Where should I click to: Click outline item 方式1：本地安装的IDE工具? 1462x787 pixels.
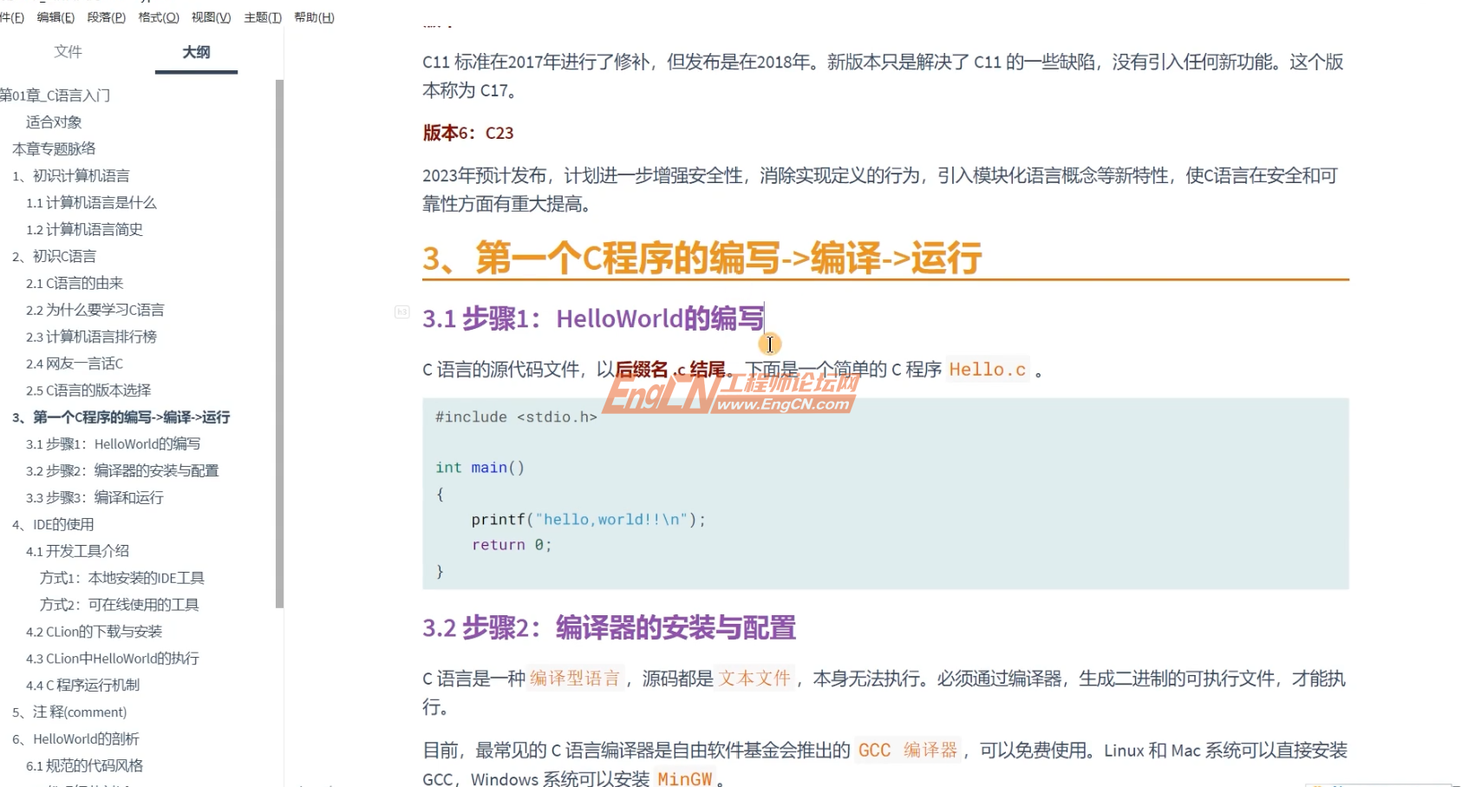[122, 578]
